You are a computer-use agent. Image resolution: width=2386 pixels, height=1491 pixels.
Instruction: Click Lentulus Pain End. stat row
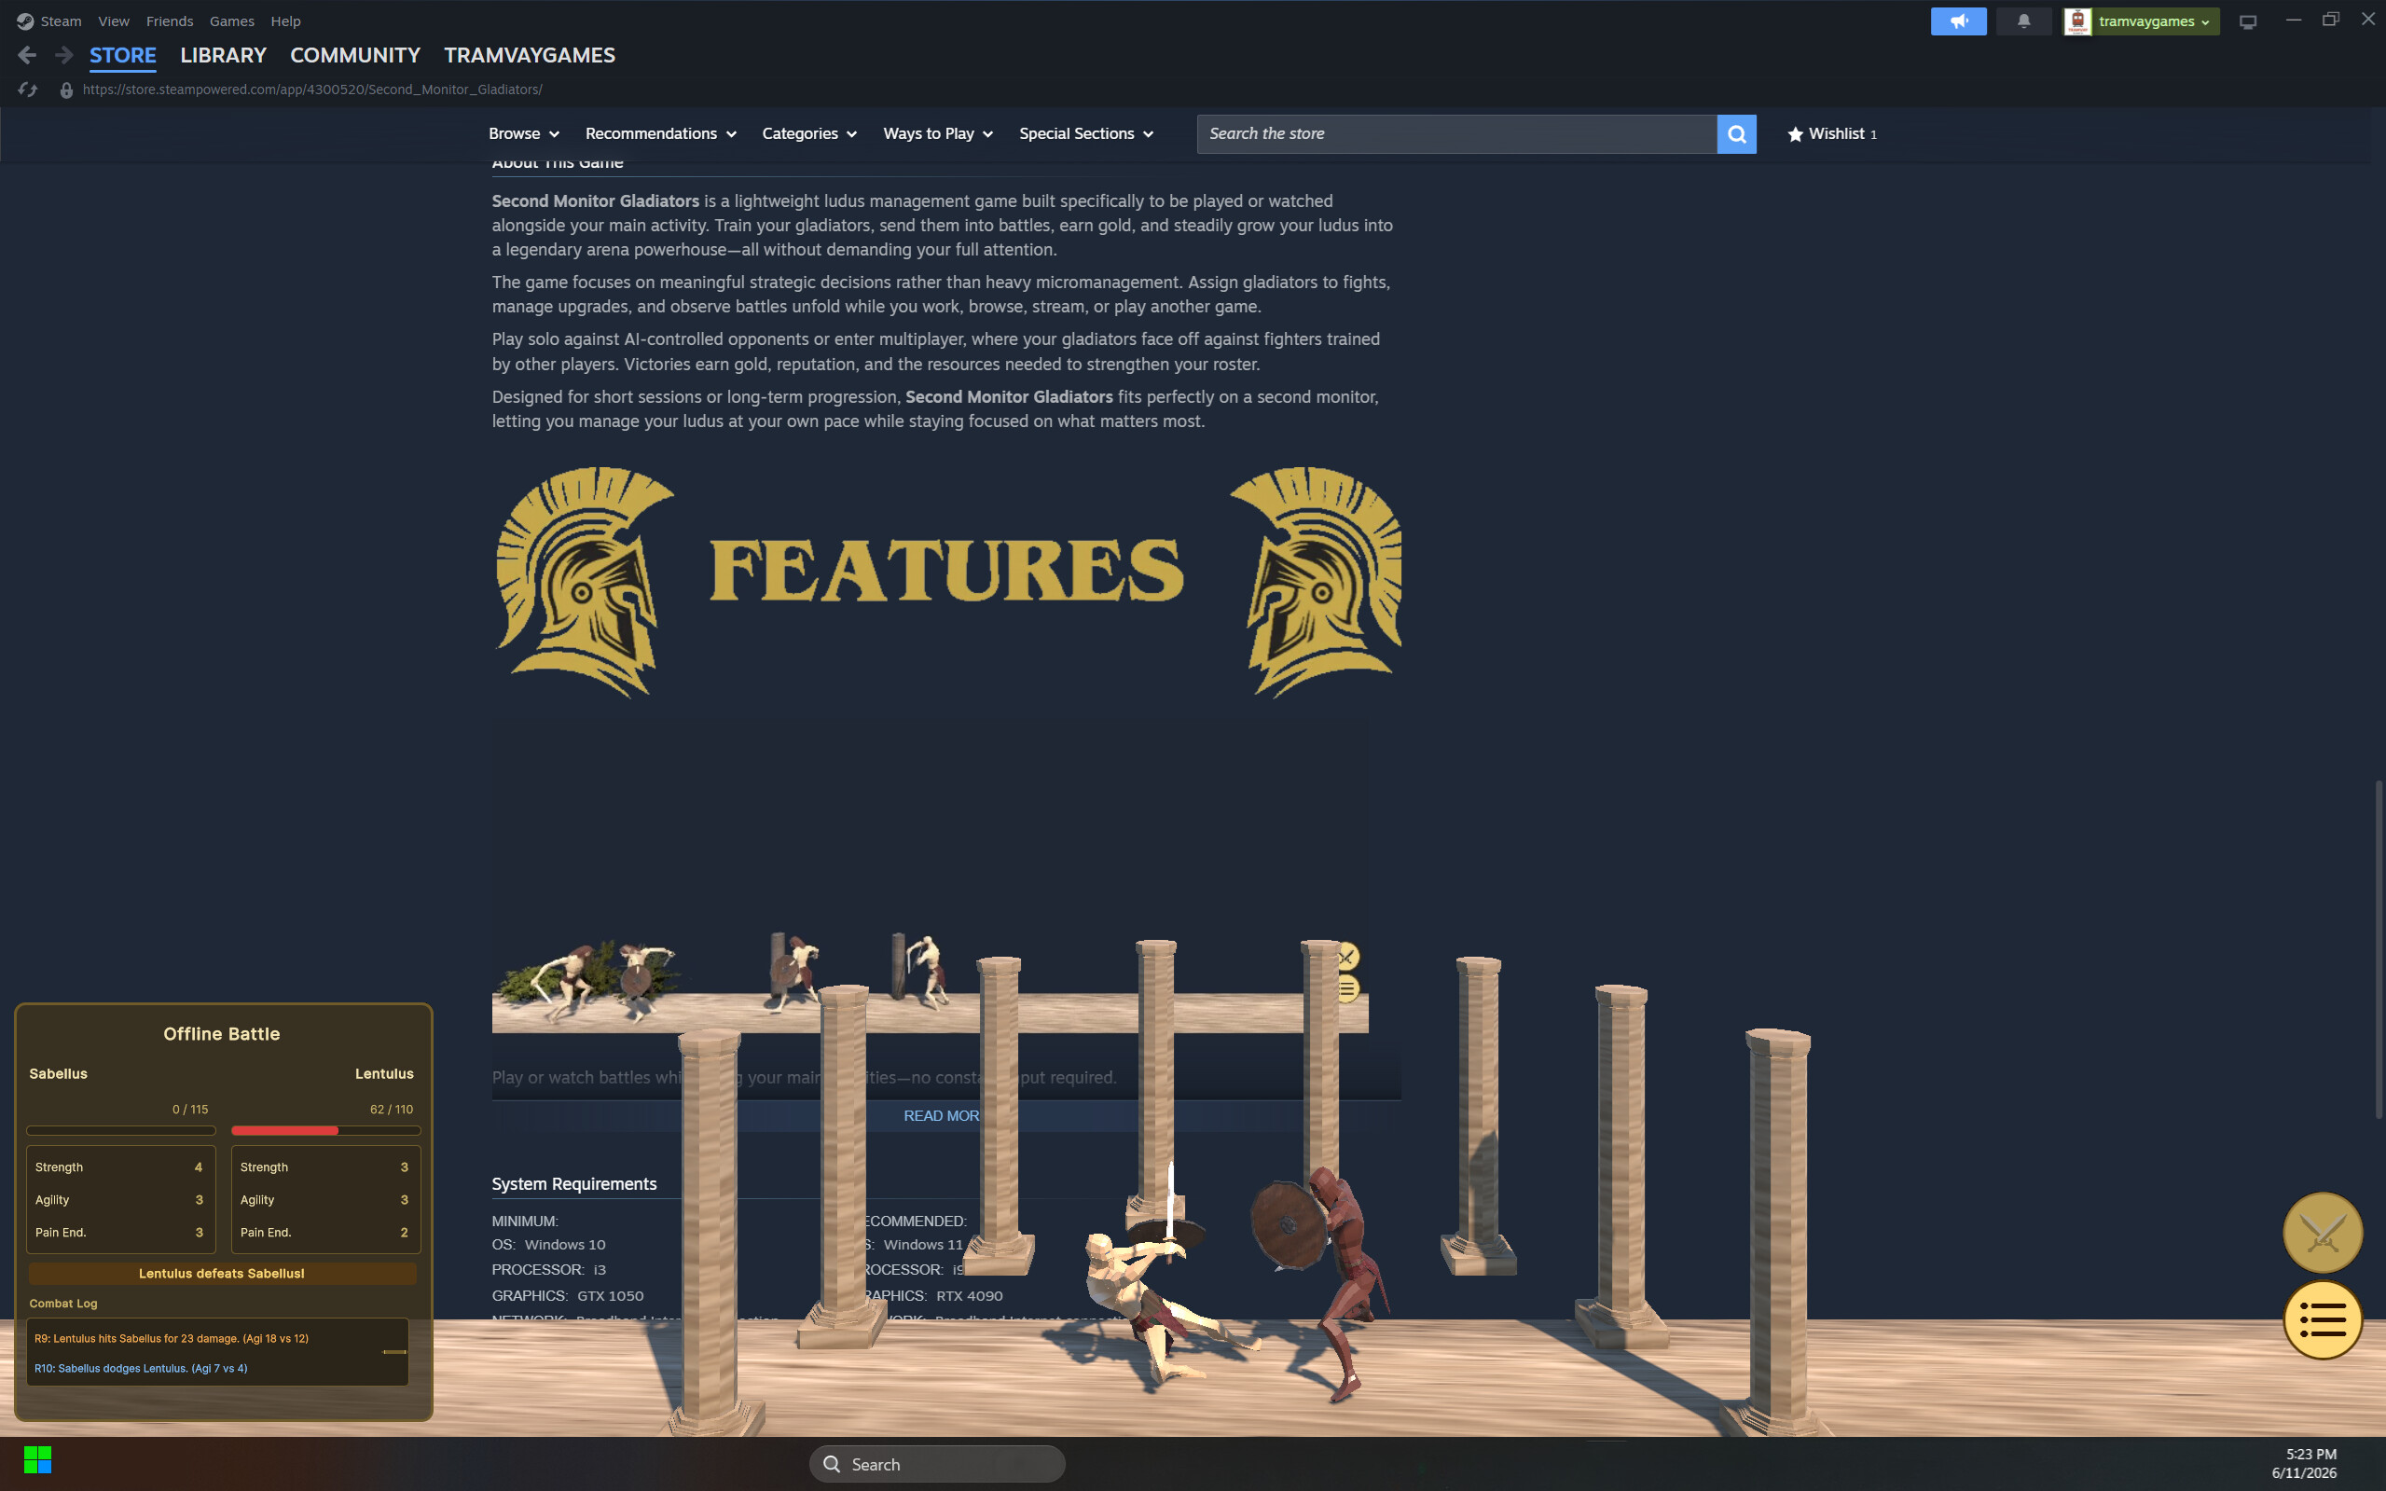point(325,1232)
